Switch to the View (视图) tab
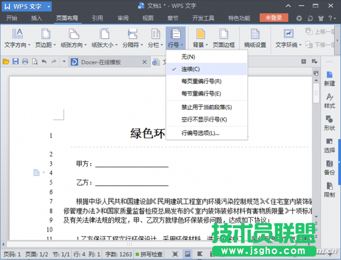Viewport: 341px width, 260px height. pyautogui.click(x=148, y=18)
